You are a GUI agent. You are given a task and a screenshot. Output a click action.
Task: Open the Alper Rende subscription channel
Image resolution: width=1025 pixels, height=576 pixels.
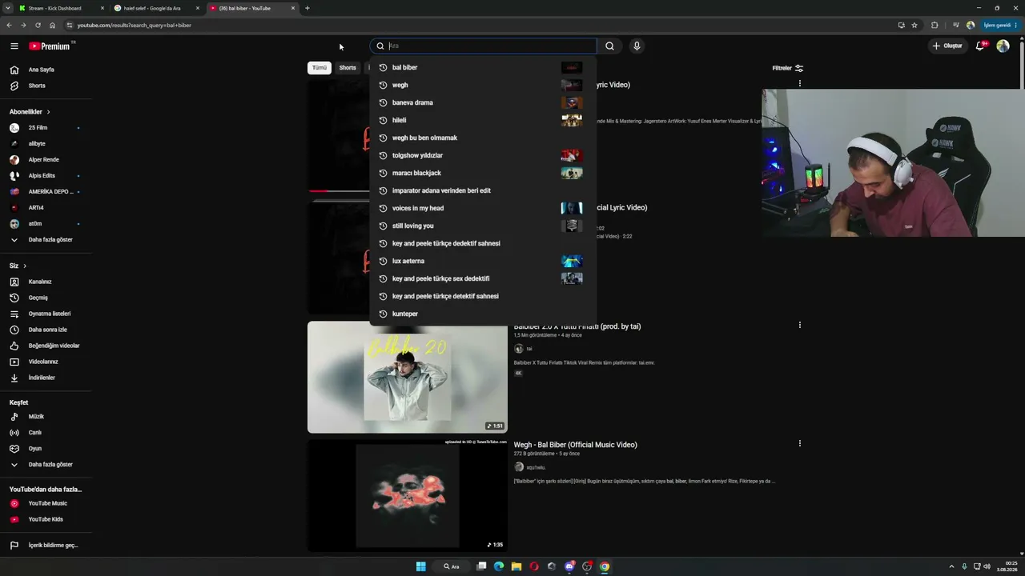click(x=46, y=160)
